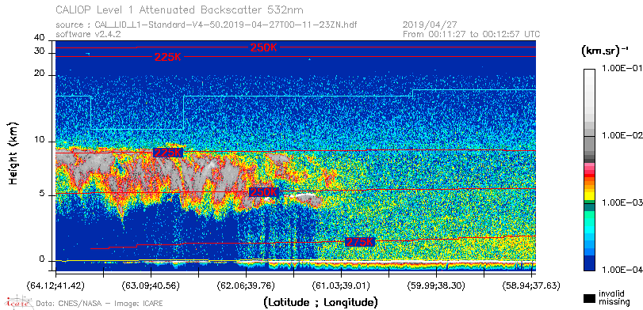Click the '225K' label near 9 km height
643x310 pixels.
click(167, 153)
